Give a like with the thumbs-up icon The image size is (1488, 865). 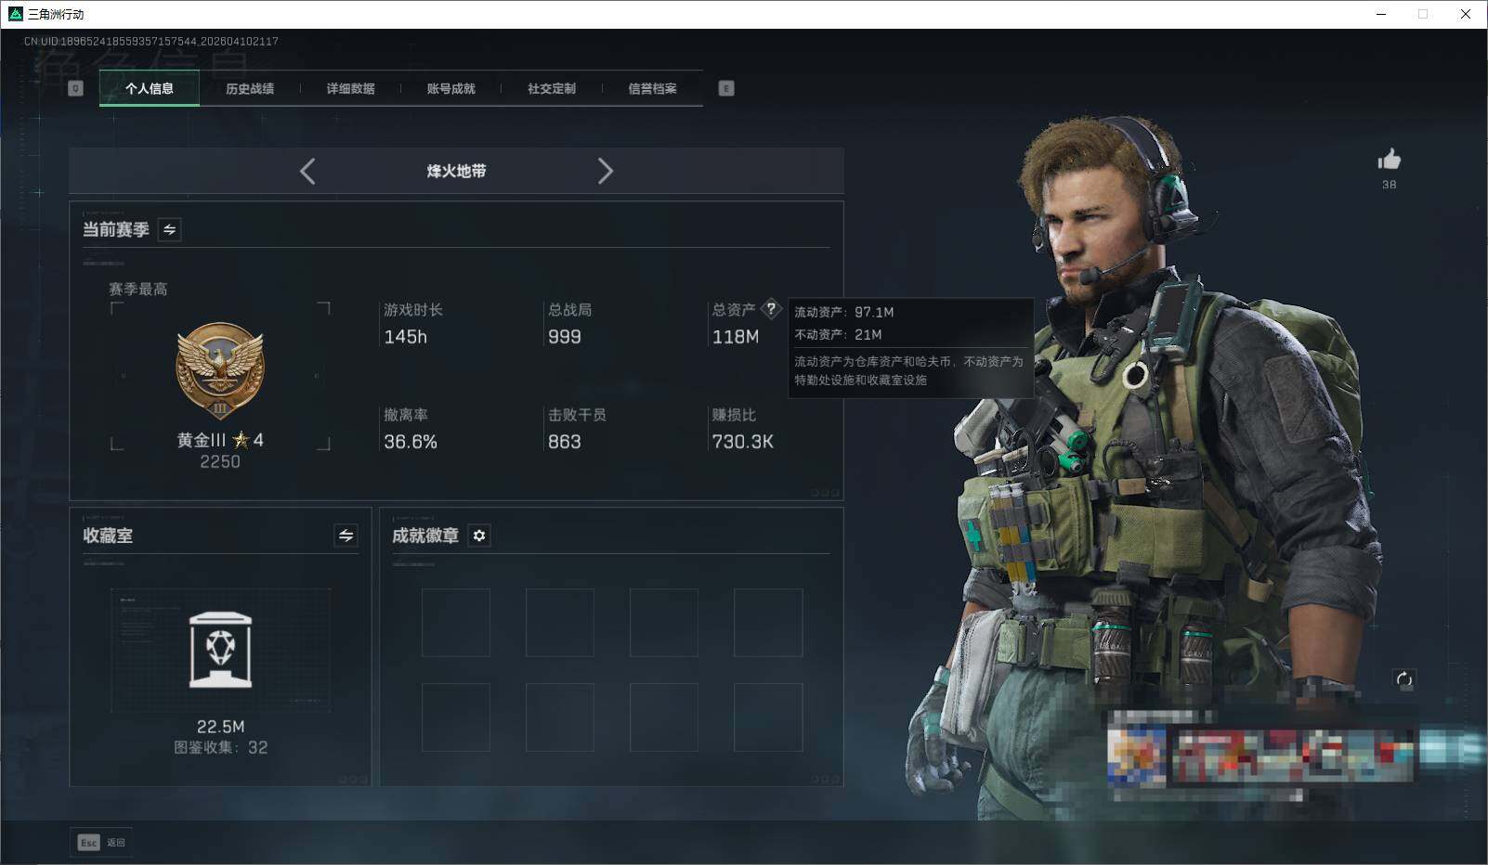pyautogui.click(x=1388, y=160)
